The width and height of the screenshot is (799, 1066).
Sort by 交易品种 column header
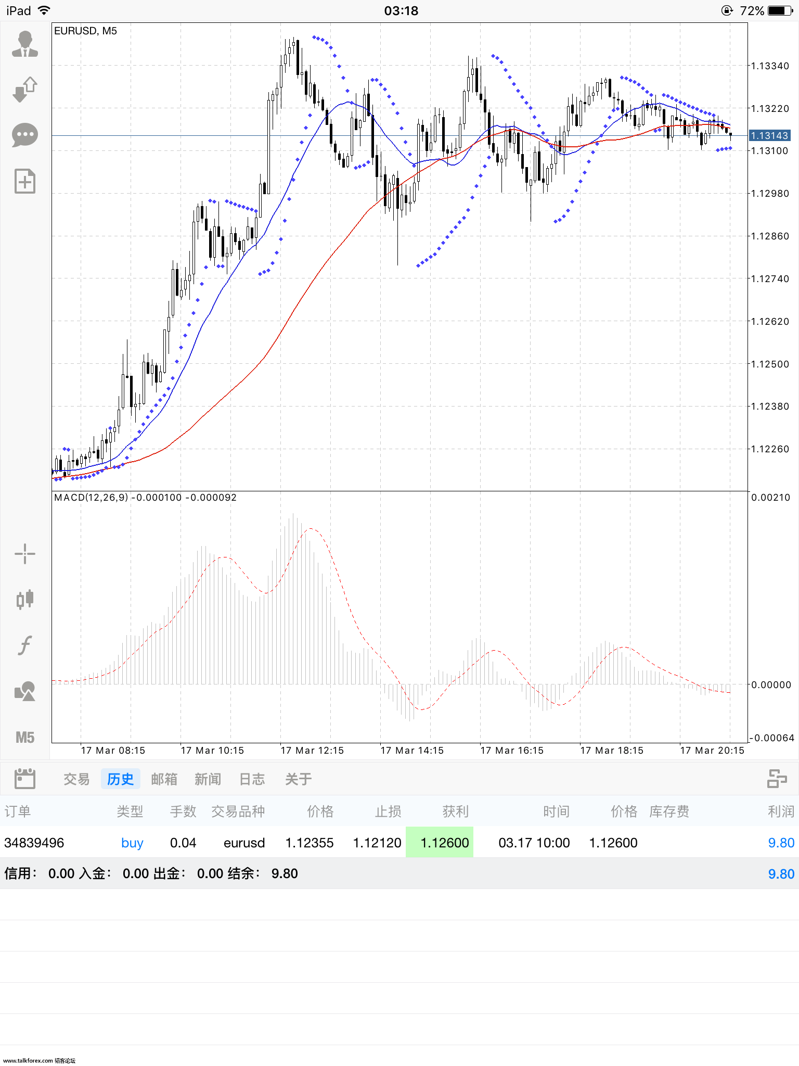pyautogui.click(x=238, y=811)
